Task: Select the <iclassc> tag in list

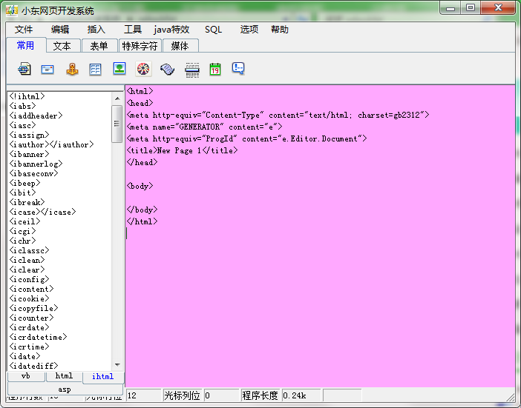Action: tap(29, 250)
